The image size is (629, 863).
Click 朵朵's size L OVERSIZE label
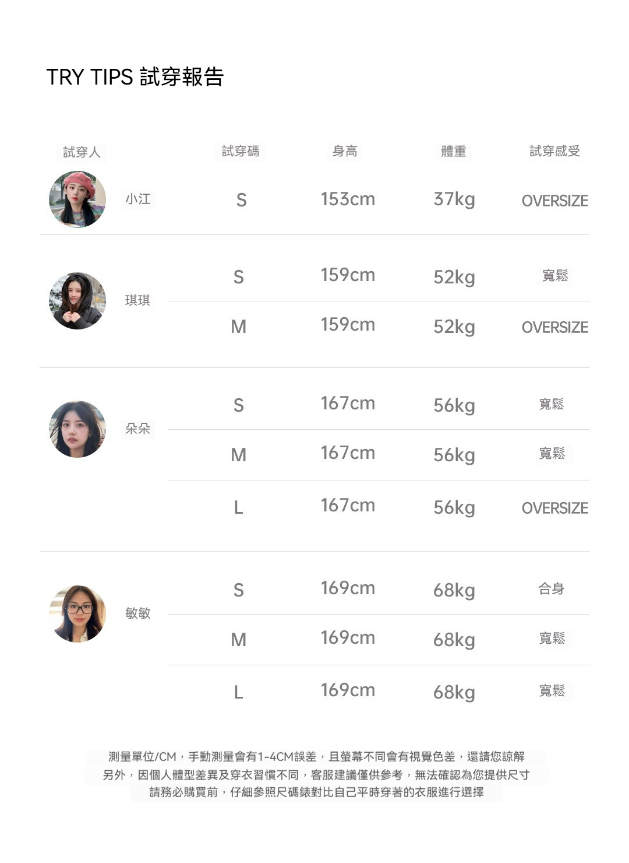(554, 508)
